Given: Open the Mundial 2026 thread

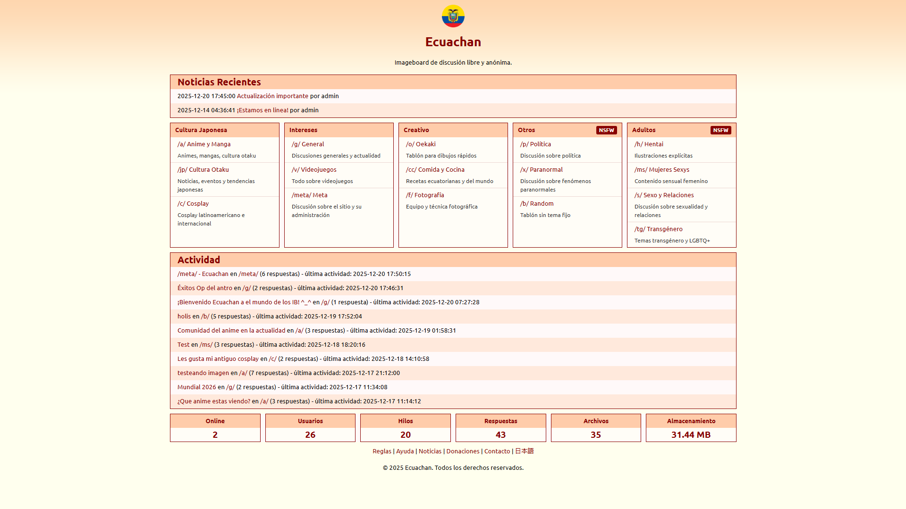Looking at the screenshot, I should coord(196,387).
